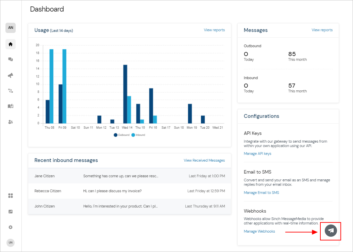
Task: Click the Manage API keys link
Action: point(257,154)
